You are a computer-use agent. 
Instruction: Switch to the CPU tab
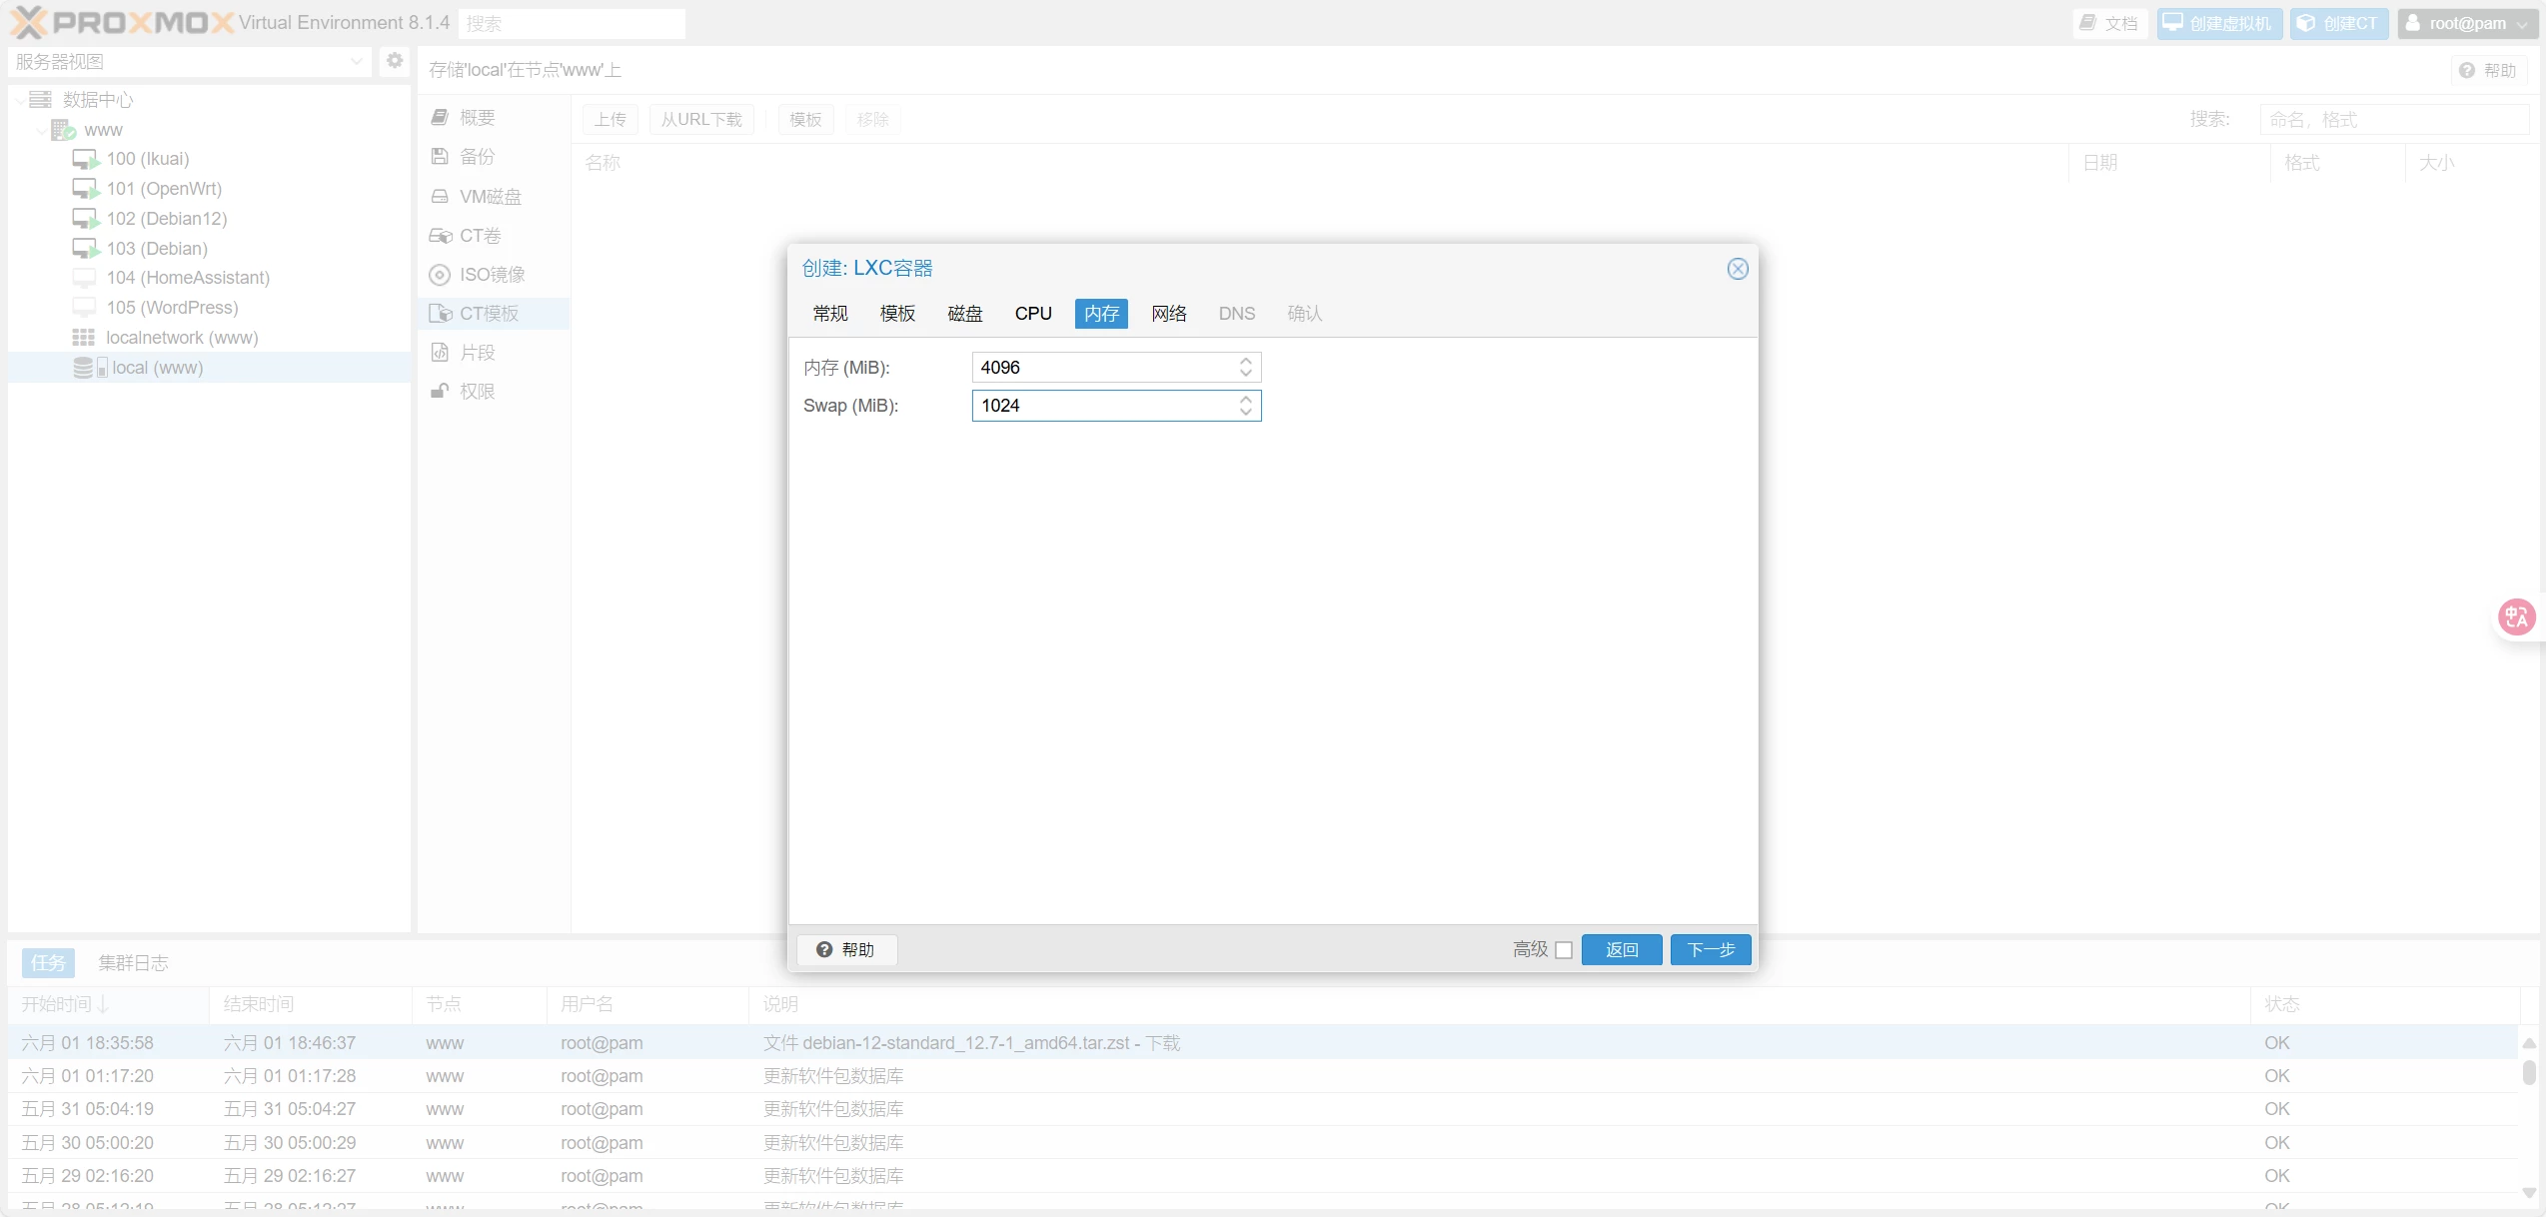coord(1033,314)
